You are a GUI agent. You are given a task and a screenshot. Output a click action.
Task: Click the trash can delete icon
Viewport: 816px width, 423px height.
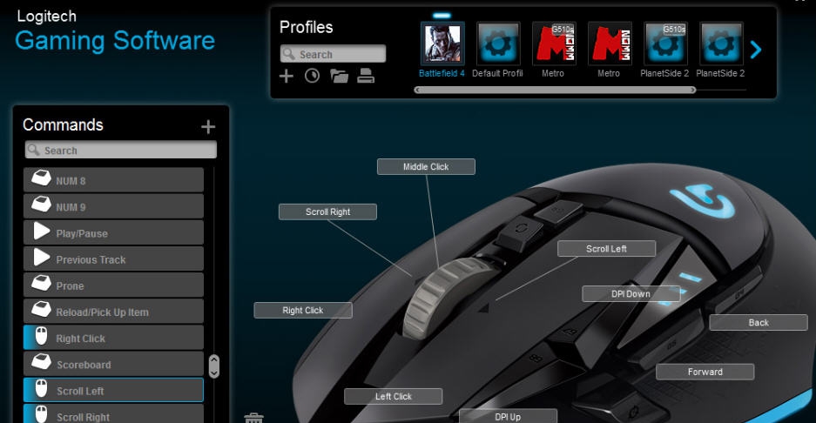coord(254,418)
